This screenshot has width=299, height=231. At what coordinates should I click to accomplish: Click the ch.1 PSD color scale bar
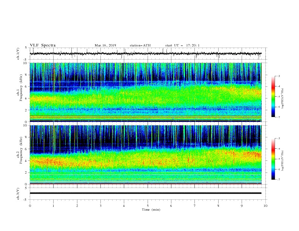(273, 97)
